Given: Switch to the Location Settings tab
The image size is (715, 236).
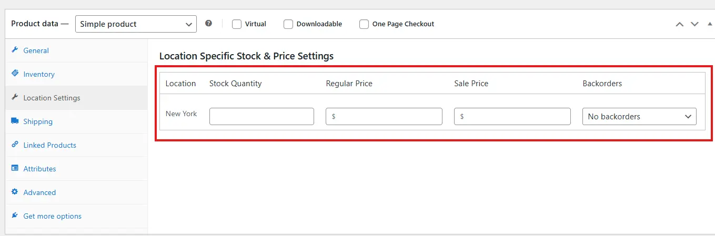Looking at the screenshot, I should click(52, 98).
